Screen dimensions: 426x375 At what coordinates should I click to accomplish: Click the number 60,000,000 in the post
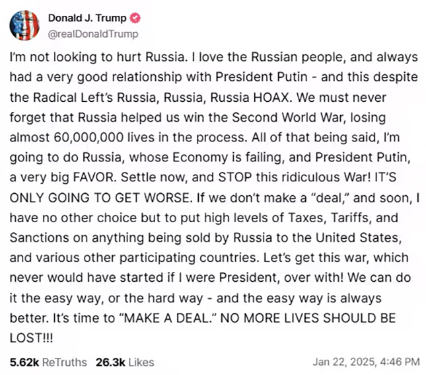(x=89, y=138)
